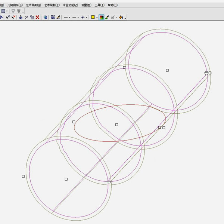Select the yellow square fill color swatch
224x224 pixels.
(x=93, y=17)
